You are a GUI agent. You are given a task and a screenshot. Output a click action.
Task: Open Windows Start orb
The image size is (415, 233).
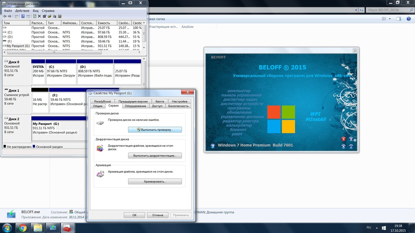7,228
